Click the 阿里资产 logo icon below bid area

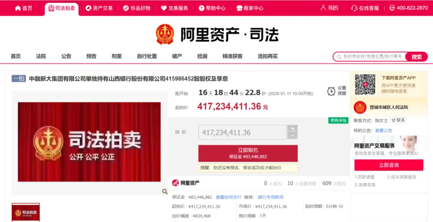coord(175,183)
